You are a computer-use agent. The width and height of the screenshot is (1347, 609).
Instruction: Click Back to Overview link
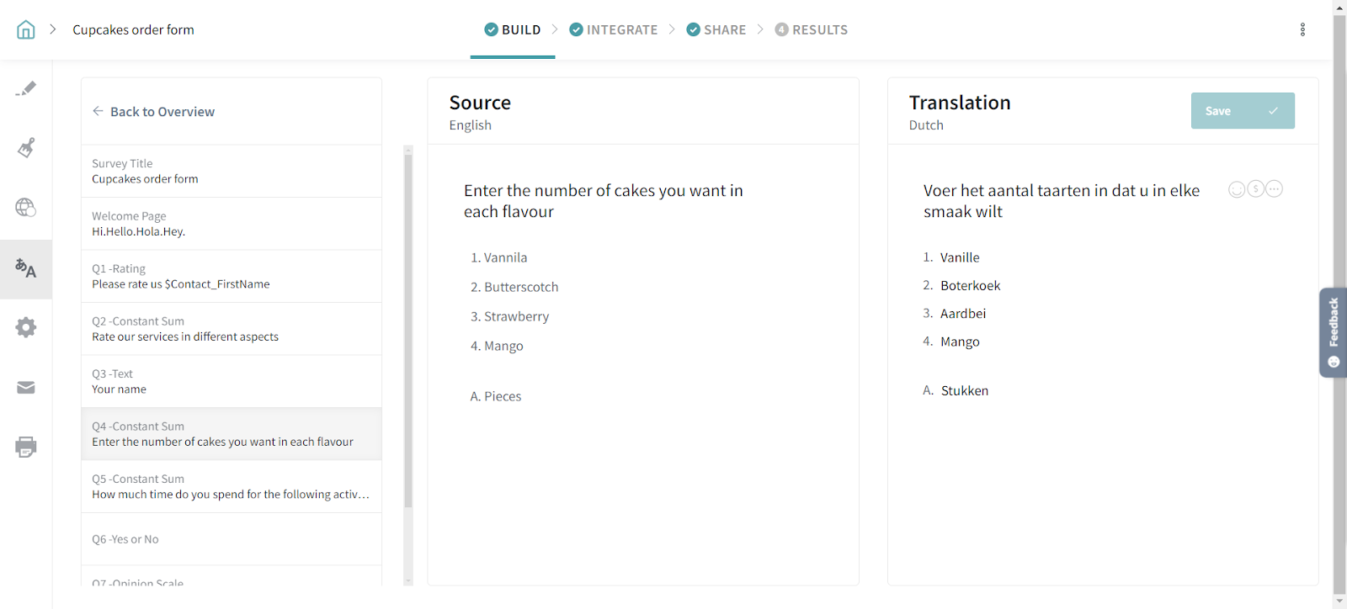point(154,112)
